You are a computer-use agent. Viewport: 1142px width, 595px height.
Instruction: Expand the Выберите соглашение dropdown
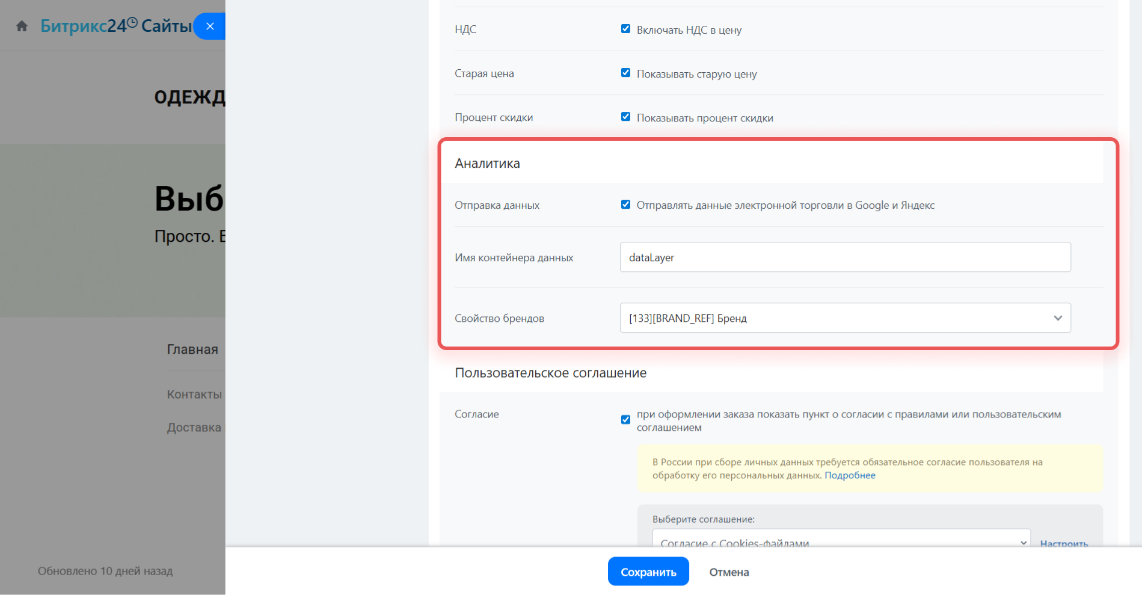pyautogui.click(x=841, y=540)
